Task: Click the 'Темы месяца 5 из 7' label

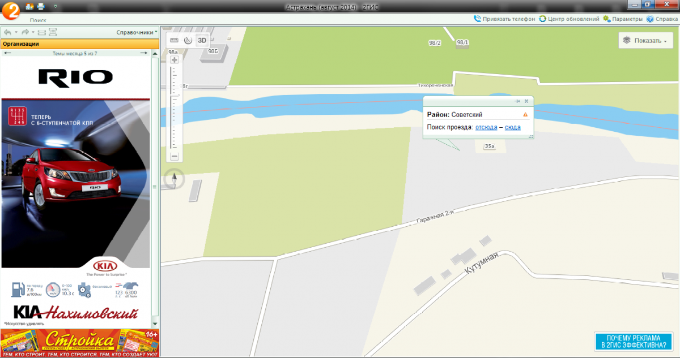Action: click(x=75, y=53)
